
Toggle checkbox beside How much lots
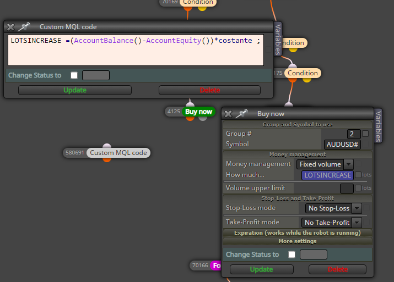coord(358,175)
